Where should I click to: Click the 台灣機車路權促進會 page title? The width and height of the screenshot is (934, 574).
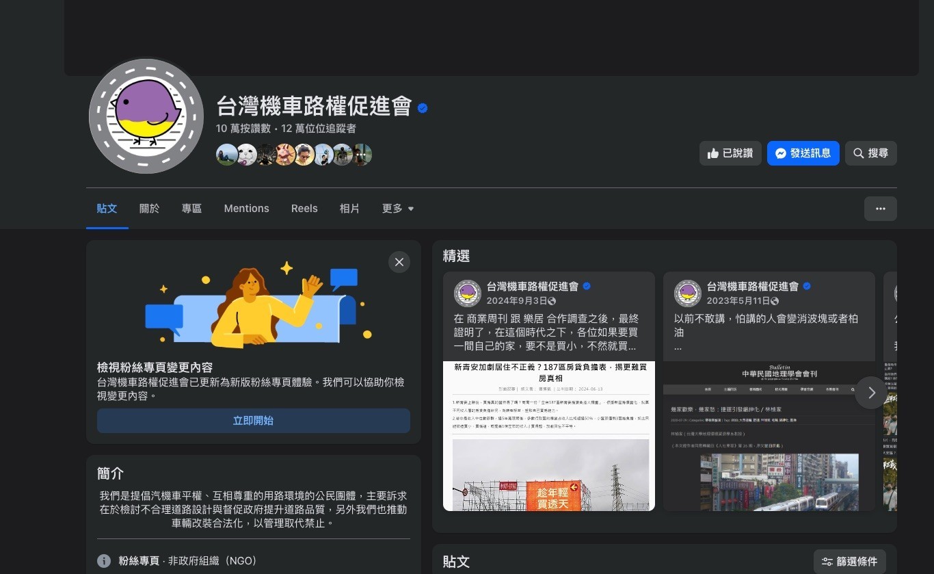coord(314,107)
